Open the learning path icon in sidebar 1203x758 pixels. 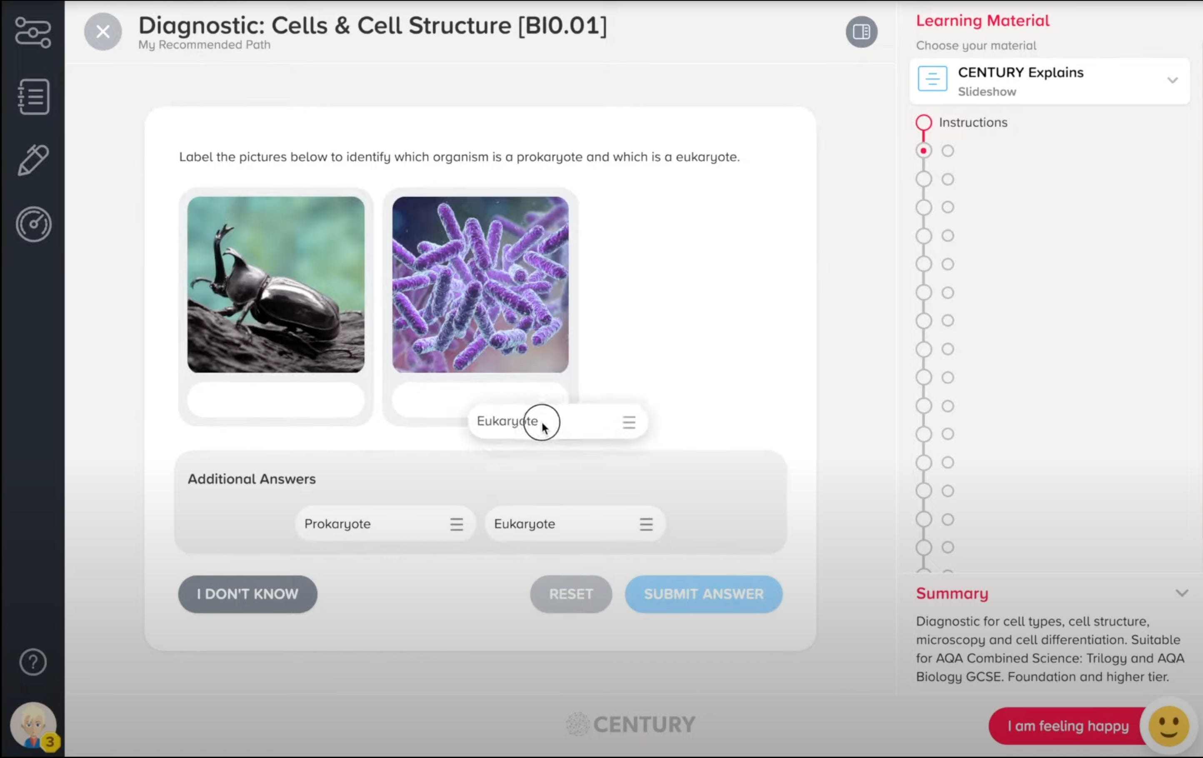(33, 32)
